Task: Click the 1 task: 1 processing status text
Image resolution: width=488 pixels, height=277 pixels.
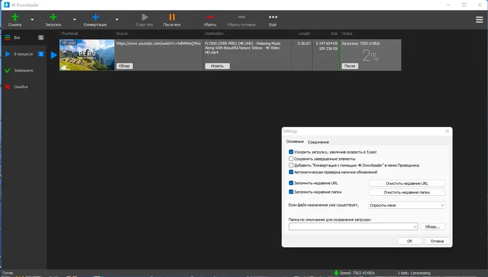Action: point(414,273)
